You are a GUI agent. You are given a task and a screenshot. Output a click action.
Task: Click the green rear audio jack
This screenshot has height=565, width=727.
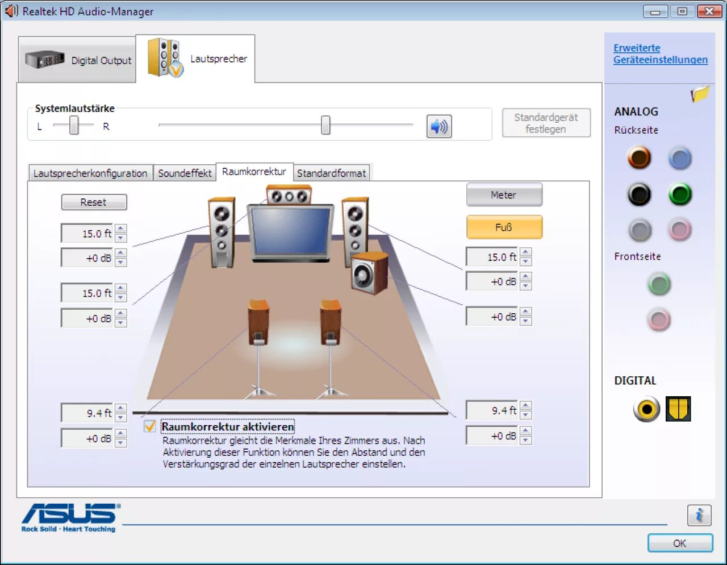680,194
